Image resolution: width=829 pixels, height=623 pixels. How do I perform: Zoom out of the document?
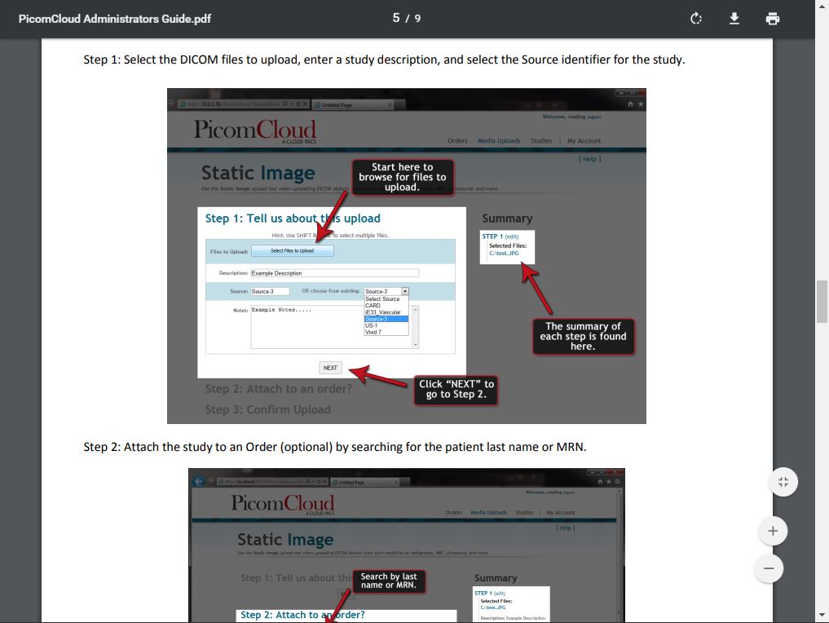click(769, 568)
